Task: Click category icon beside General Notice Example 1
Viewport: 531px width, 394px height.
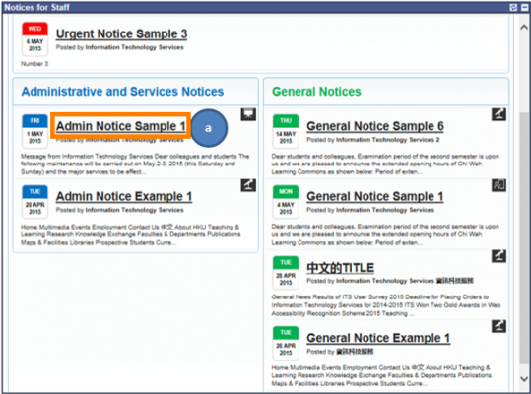Action: point(498,326)
